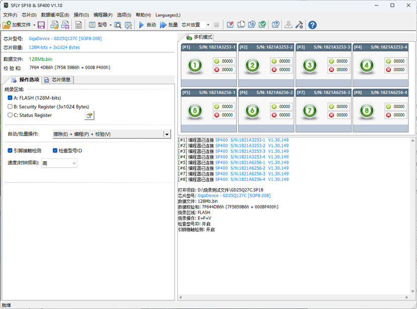
Task: Start Batch (批量) programming from toolbar
Action: tap(169, 25)
